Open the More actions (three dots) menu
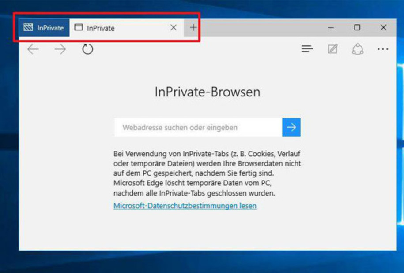Screen dimensions: 404x273 tap(383, 49)
